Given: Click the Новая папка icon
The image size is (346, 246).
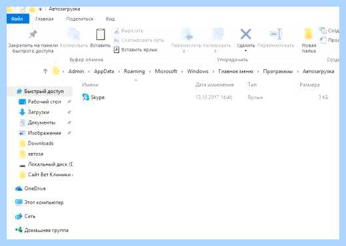Looking at the screenshot, I should (x=308, y=34).
